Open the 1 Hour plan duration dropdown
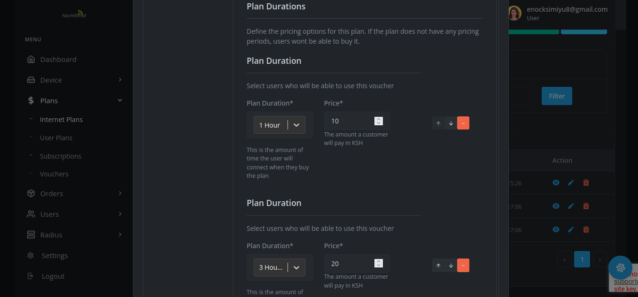 tap(279, 125)
